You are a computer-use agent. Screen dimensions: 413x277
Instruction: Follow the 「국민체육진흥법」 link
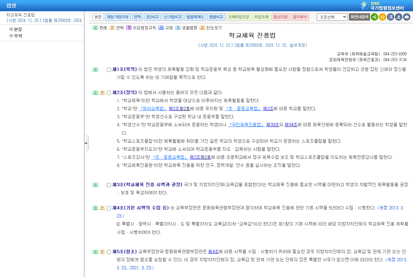point(246,125)
